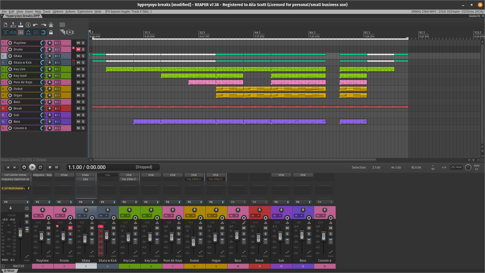Start recording with transport record button
Image resolution: width=485 pixels, height=273 pixels.
click(24, 167)
